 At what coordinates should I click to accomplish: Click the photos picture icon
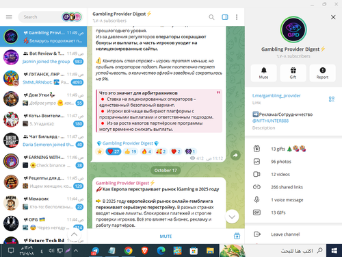(256, 162)
